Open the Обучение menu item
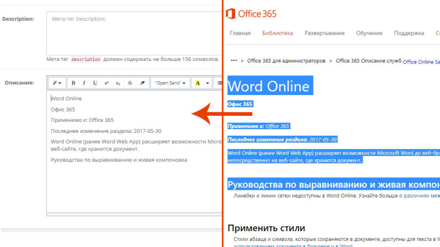 (369, 33)
